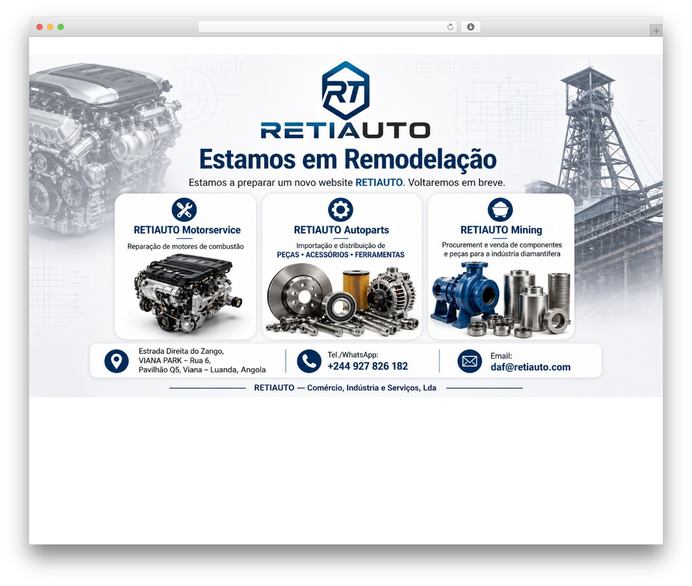Viewport: 692px width, 586px height.
Task: Click the 'VIANA PARK – Rua 6' address line
Action: (175, 361)
